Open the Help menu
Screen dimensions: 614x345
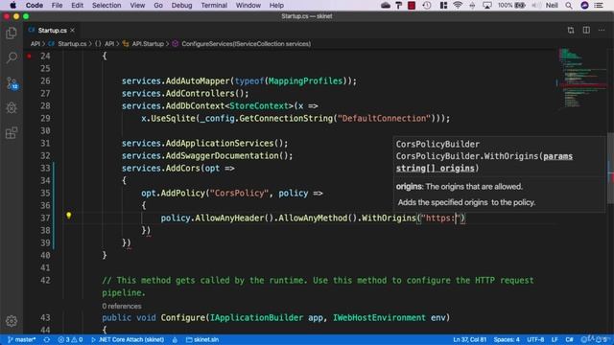coord(276,5)
